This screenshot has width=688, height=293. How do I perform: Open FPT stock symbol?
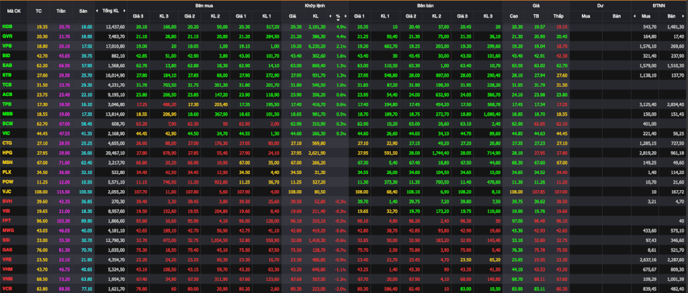click(x=7, y=220)
